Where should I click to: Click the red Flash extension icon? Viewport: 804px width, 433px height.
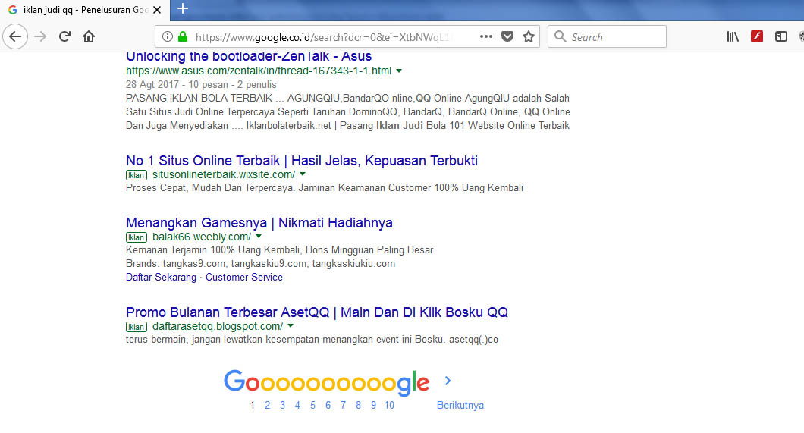point(757,36)
